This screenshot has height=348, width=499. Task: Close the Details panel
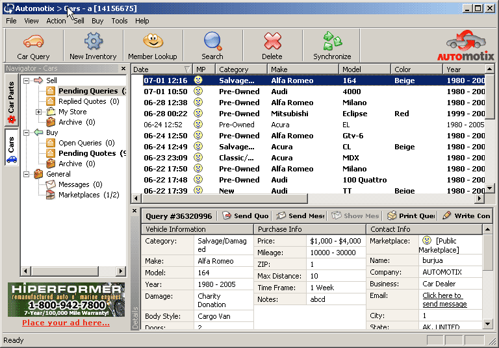[x=134, y=210]
